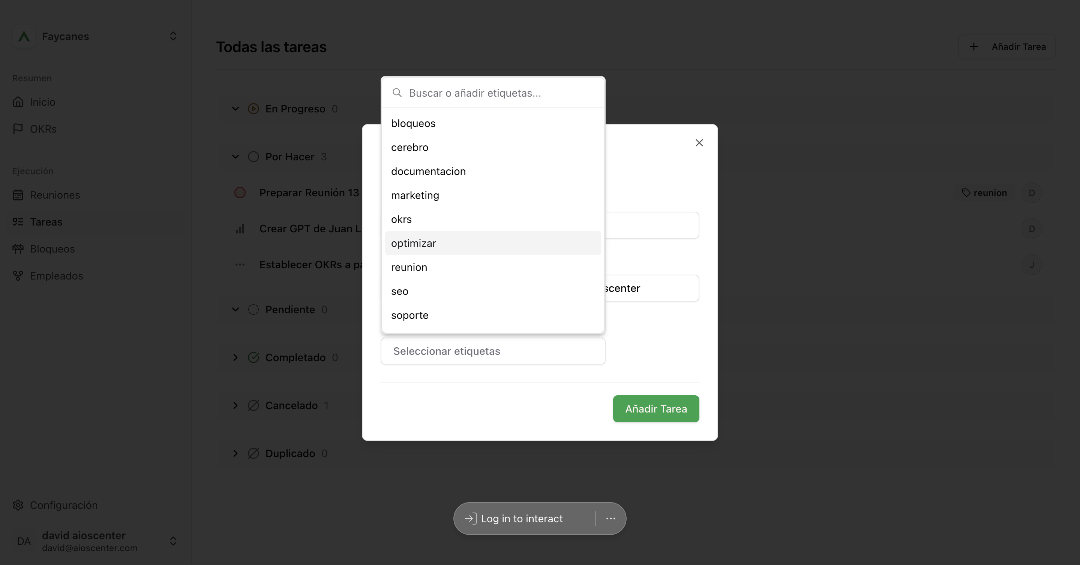Screen dimensions: 1080x565
Task: Click the Tareas list icon
Action: coord(18,222)
